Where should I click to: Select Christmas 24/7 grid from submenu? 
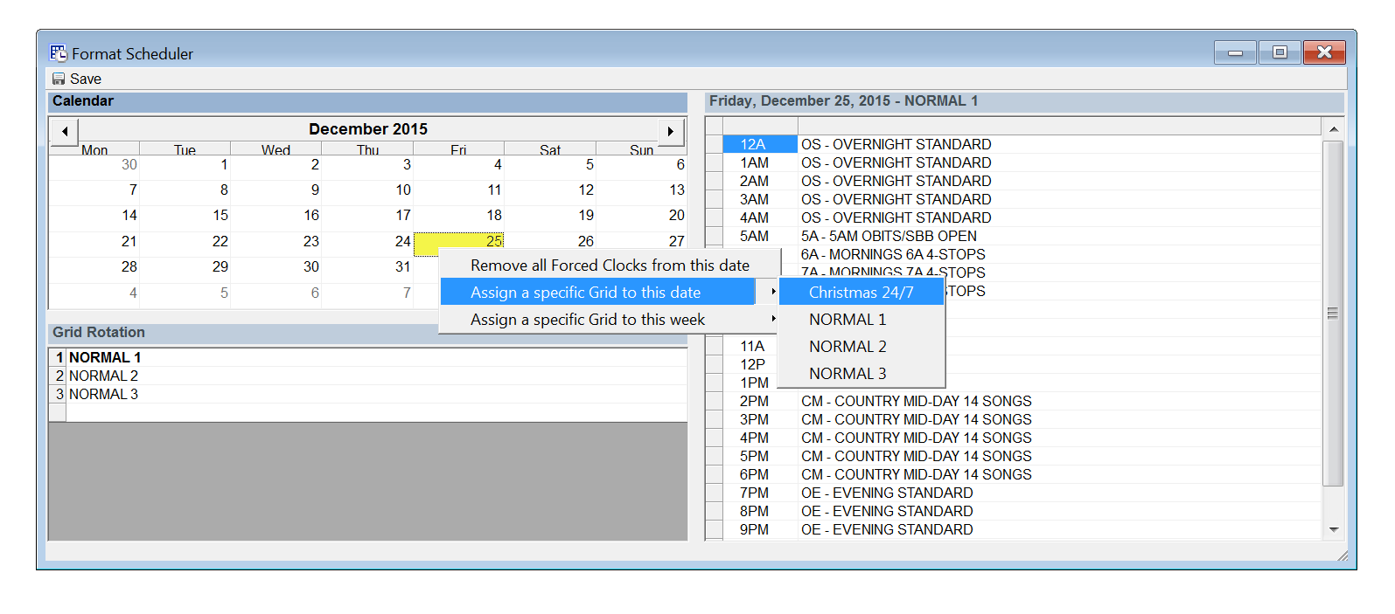click(861, 293)
